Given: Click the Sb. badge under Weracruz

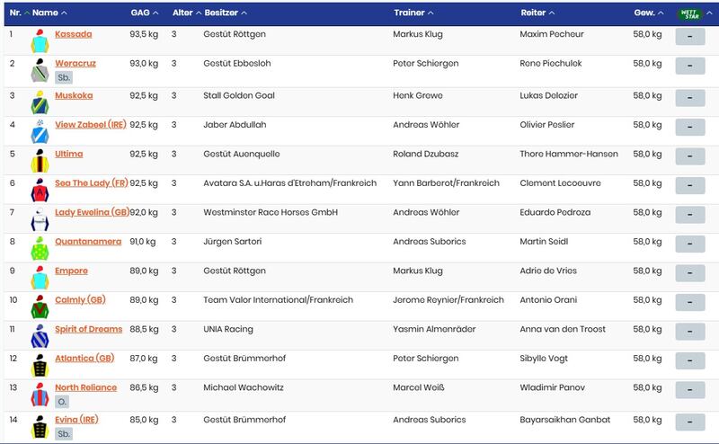Looking at the screenshot, I should [x=64, y=77].
